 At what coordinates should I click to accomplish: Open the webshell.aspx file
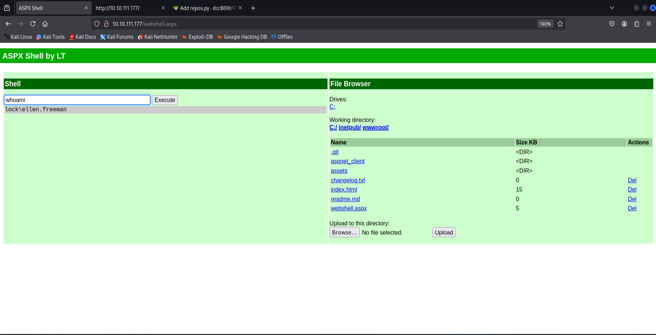[349, 209]
